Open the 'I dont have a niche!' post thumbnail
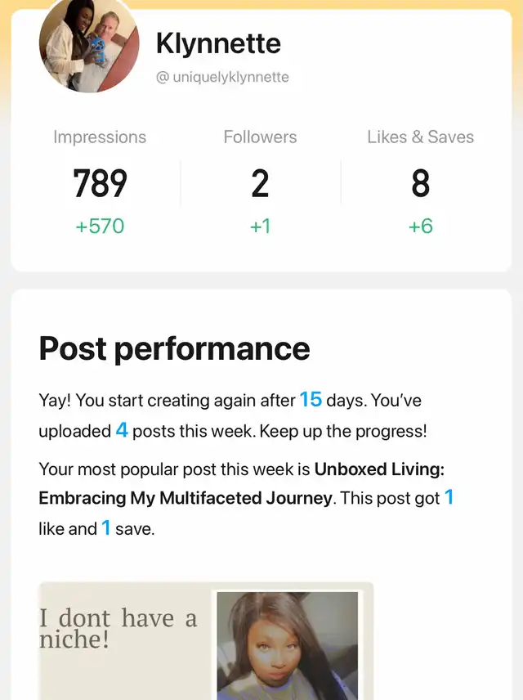The height and width of the screenshot is (700, 523). (206, 641)
